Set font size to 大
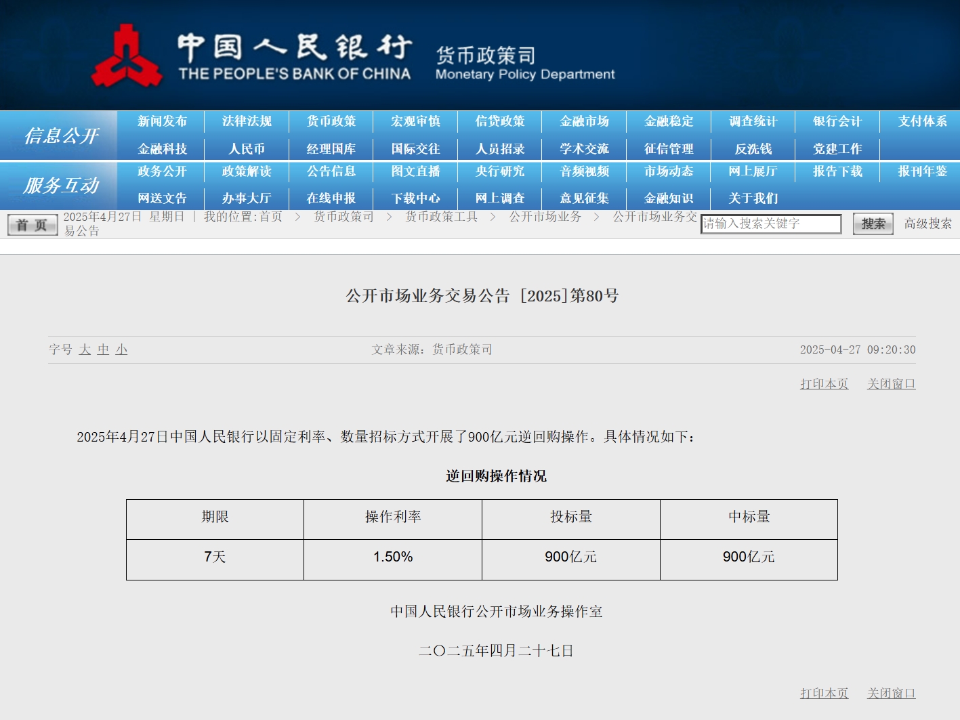This screenshot has width=960, height=720. pos(85,350)
